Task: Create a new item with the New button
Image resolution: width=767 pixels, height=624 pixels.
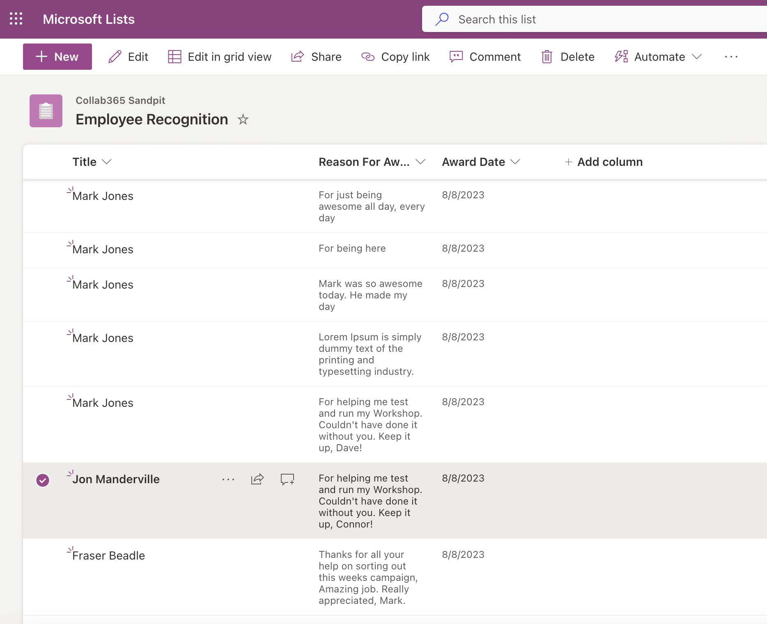Action: (x=57, y=57)
